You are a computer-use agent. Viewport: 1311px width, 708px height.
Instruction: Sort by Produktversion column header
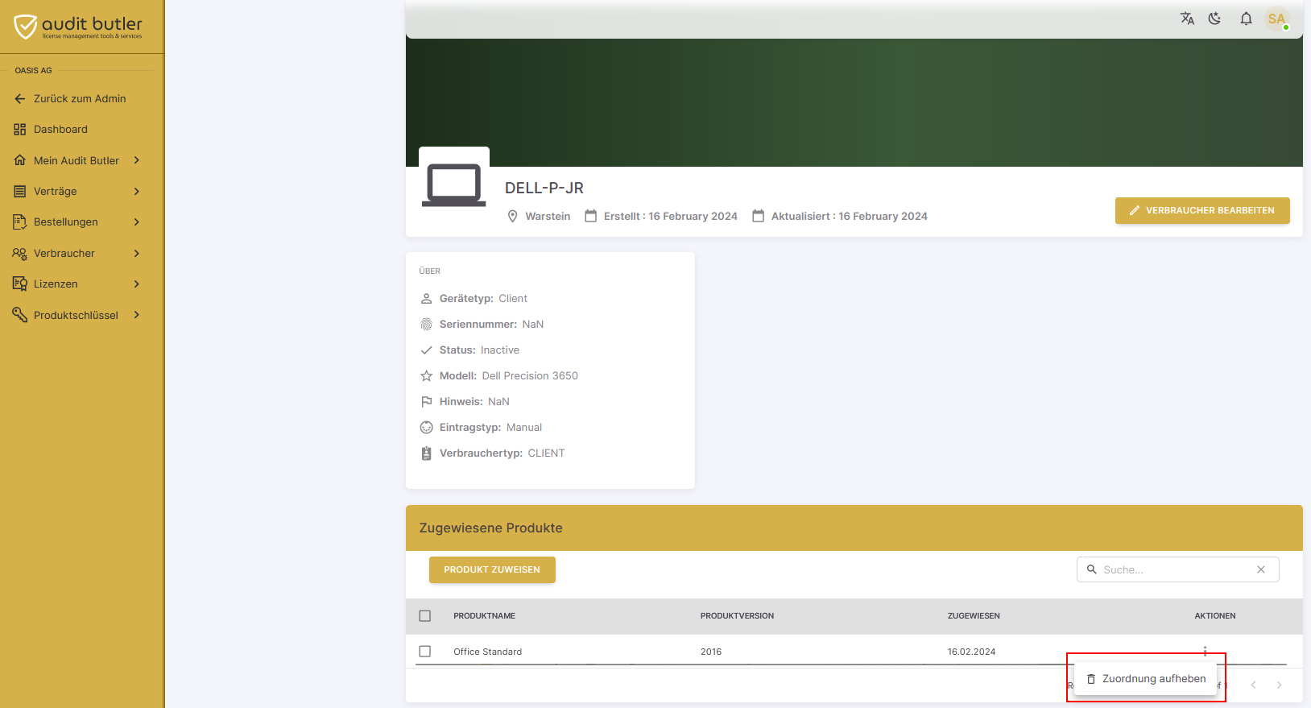[737, 616]
